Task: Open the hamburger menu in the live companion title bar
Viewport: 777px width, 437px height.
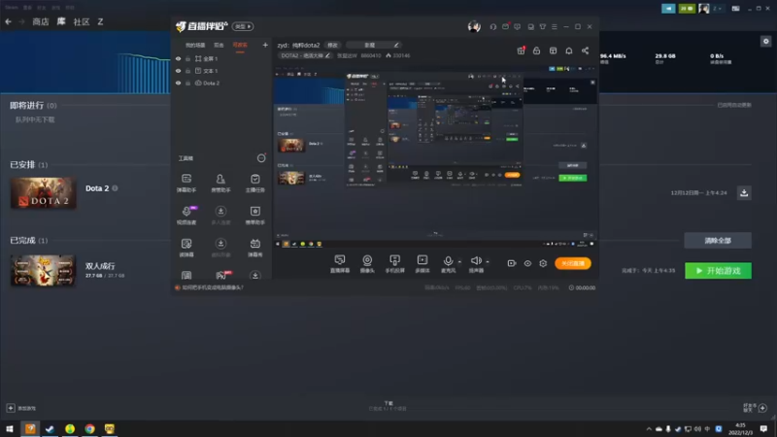Action: pos(555,27)
